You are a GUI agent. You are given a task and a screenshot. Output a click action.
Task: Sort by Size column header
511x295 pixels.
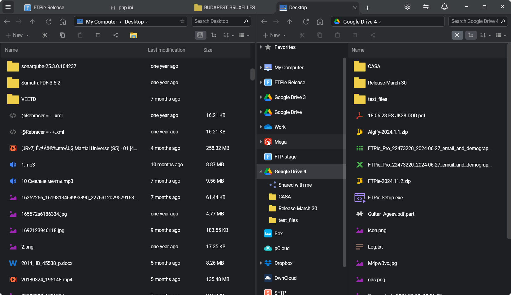(208, 50)
